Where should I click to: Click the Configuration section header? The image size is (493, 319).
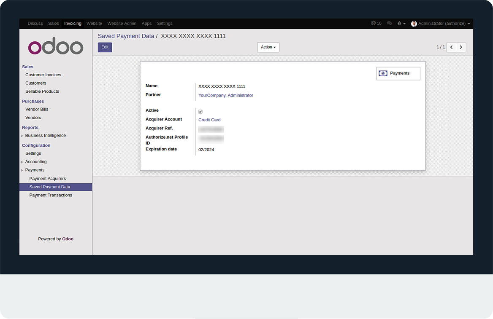[x=36, y=145]
